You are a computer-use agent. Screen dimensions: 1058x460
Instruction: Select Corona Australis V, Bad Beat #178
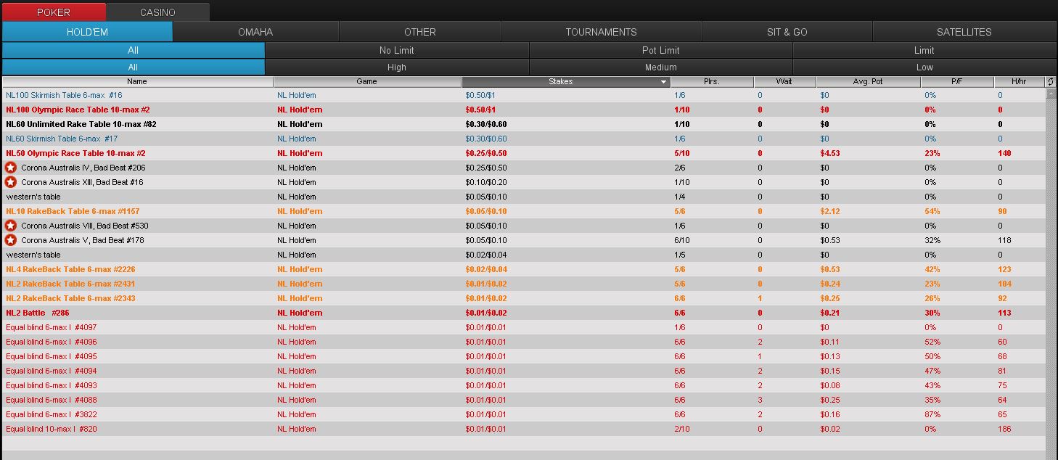coord(523,240)
